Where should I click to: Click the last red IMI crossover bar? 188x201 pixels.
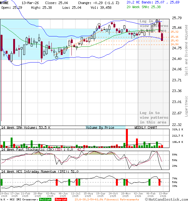(159, 182)
